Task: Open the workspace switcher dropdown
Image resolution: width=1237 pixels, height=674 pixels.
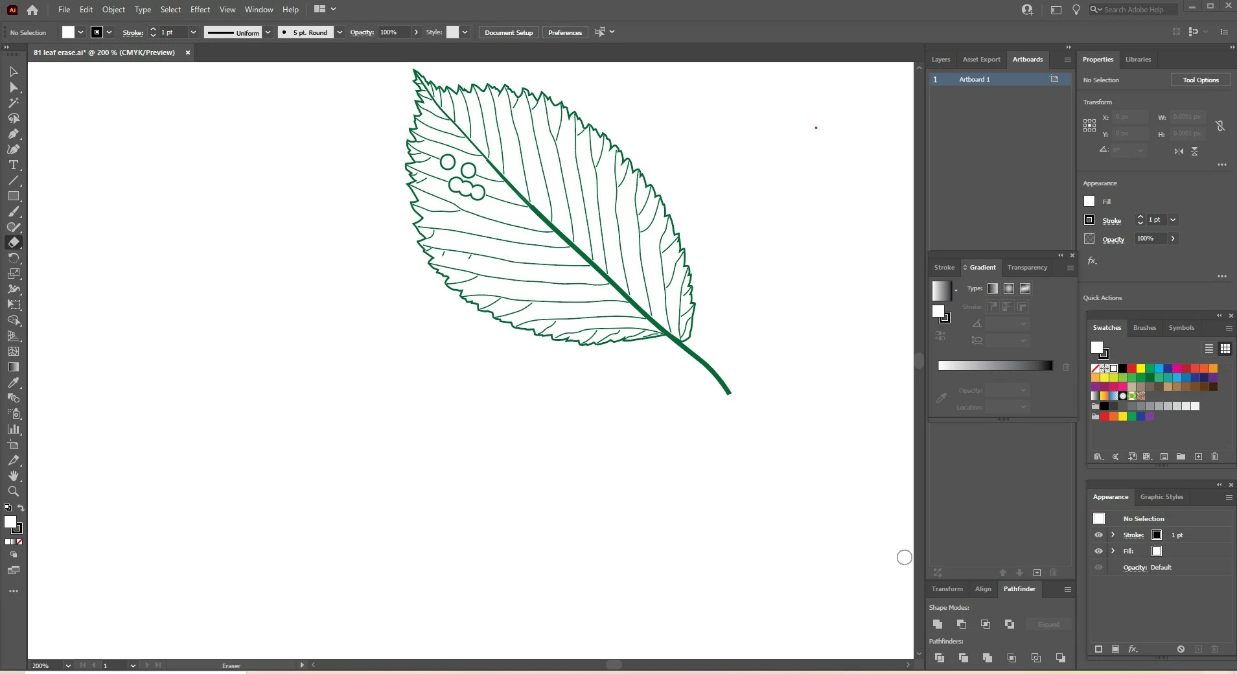Action: [x=325, y=9]
